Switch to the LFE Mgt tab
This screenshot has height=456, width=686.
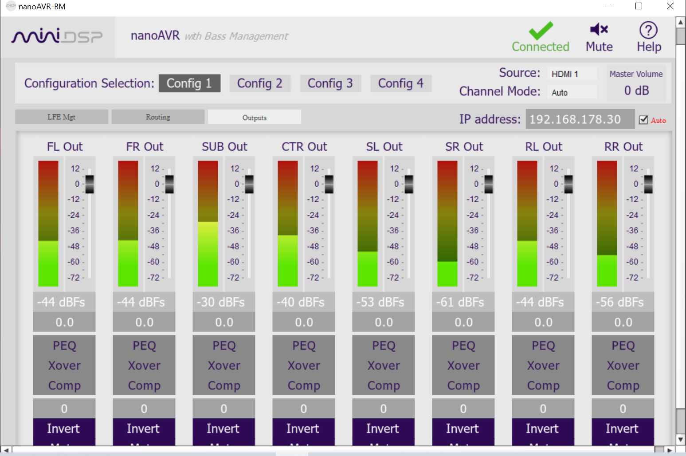(62, 117)
